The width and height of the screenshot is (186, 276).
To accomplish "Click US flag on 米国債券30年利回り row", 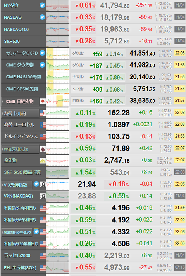I will pyautogui.click(x=43, y=244).
